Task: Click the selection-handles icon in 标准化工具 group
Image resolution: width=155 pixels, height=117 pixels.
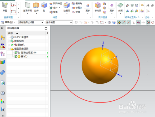Action: click(x=128, y=5)
